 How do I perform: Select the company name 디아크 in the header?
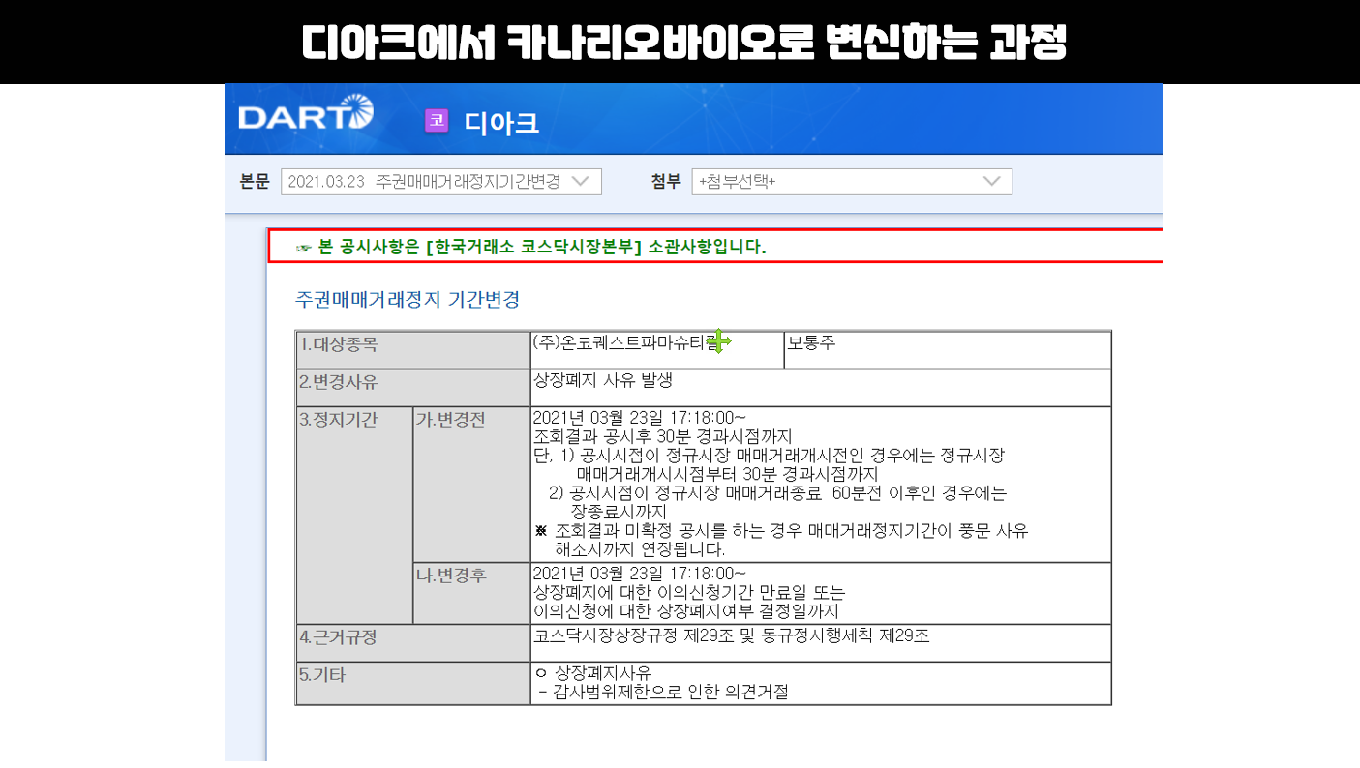coord(500,121)
